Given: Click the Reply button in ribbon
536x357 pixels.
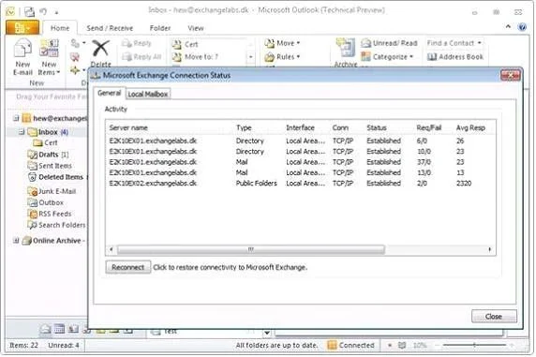Looking at the screenshot, I should 137,43.
